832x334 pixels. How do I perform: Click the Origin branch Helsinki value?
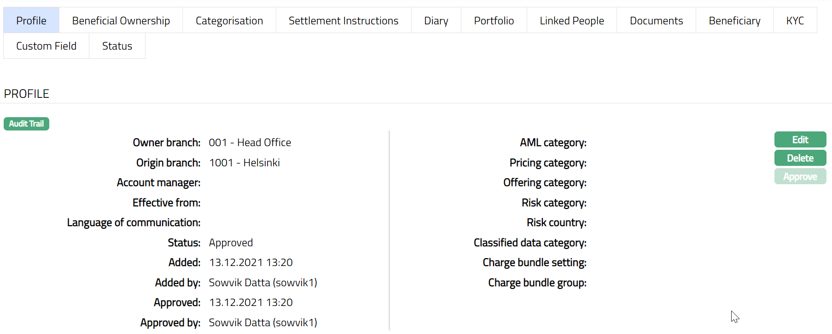click(x=244, y=163)
